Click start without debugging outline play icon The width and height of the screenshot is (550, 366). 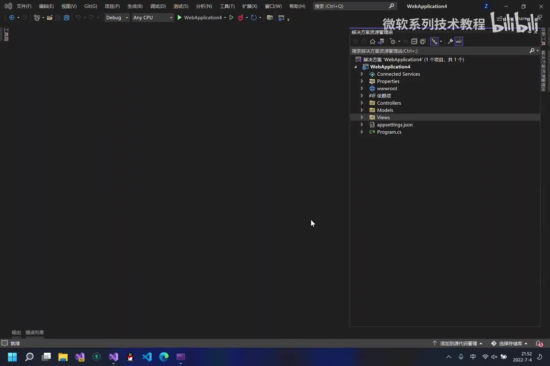231,17
